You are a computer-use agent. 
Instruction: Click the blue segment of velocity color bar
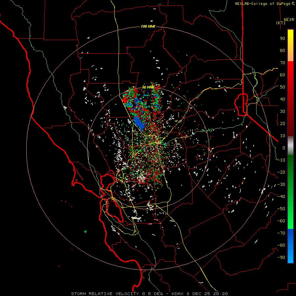tap(290, 246)
